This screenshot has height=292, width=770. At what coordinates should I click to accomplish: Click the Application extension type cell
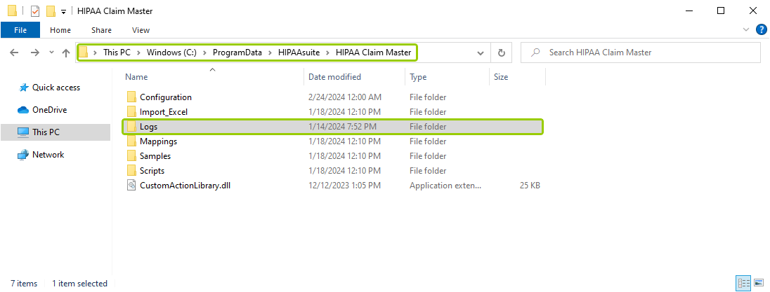[446, 186]
